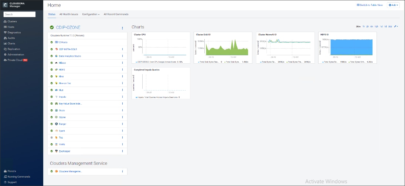Click the Ranger service icon

56,124
